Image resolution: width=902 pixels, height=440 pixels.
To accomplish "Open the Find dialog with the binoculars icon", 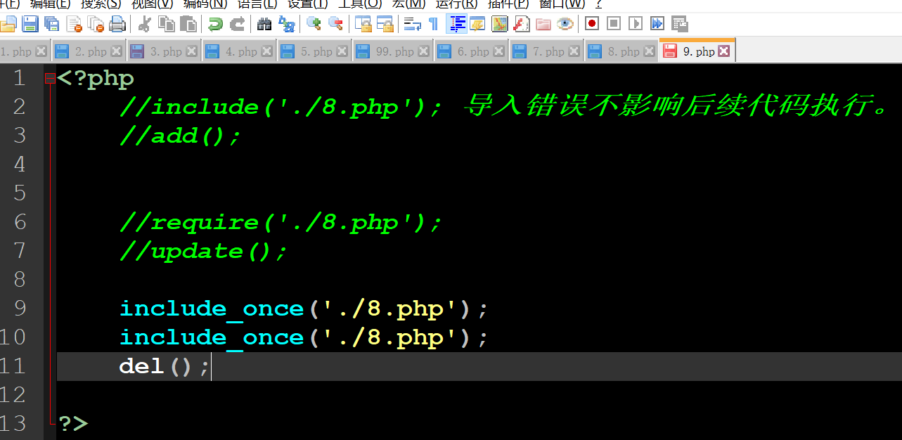I will tap(263, 23).
